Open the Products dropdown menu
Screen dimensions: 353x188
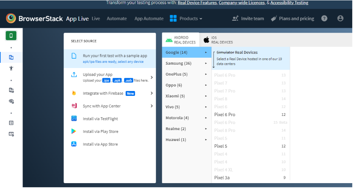tap(186, 18)
